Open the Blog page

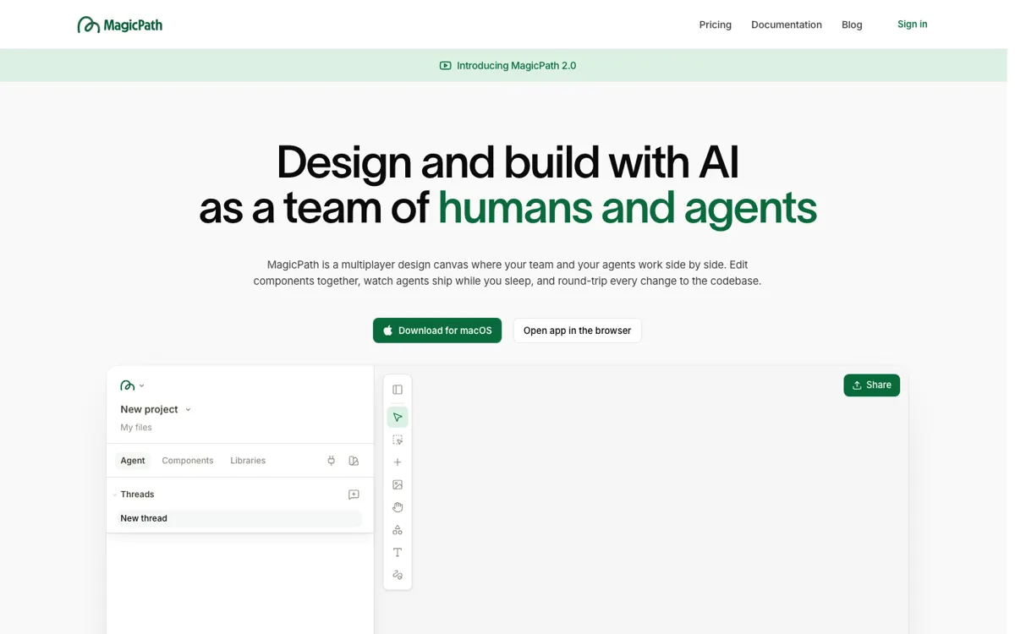(852, 25)
